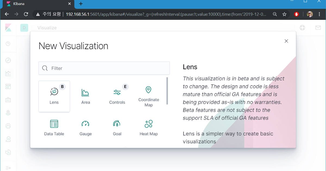This screenshot has width=326, height=171.
Task: Open Discover from the left sidebar
Action: click(8, 60)
